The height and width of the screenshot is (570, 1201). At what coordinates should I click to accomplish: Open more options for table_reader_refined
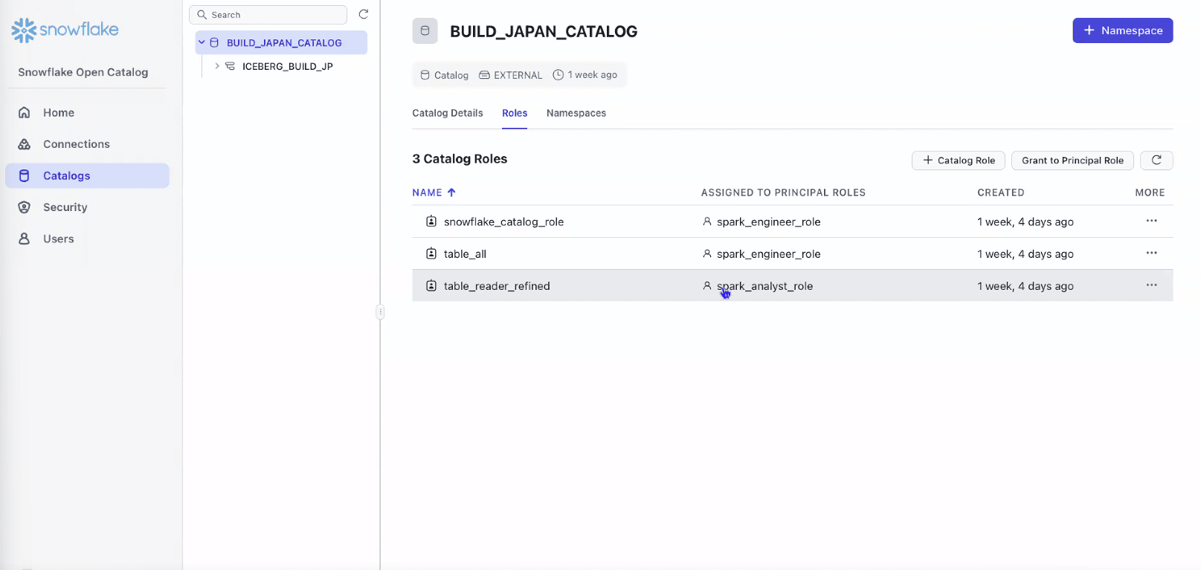1151,285
